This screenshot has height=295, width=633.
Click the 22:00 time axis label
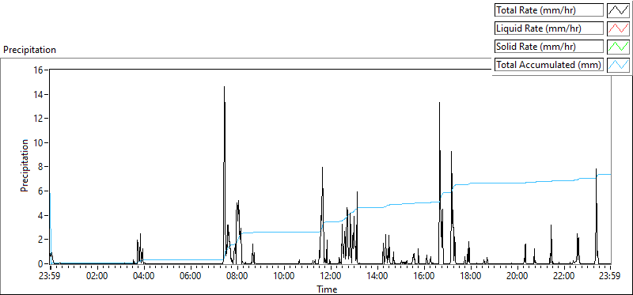[564, 277]
